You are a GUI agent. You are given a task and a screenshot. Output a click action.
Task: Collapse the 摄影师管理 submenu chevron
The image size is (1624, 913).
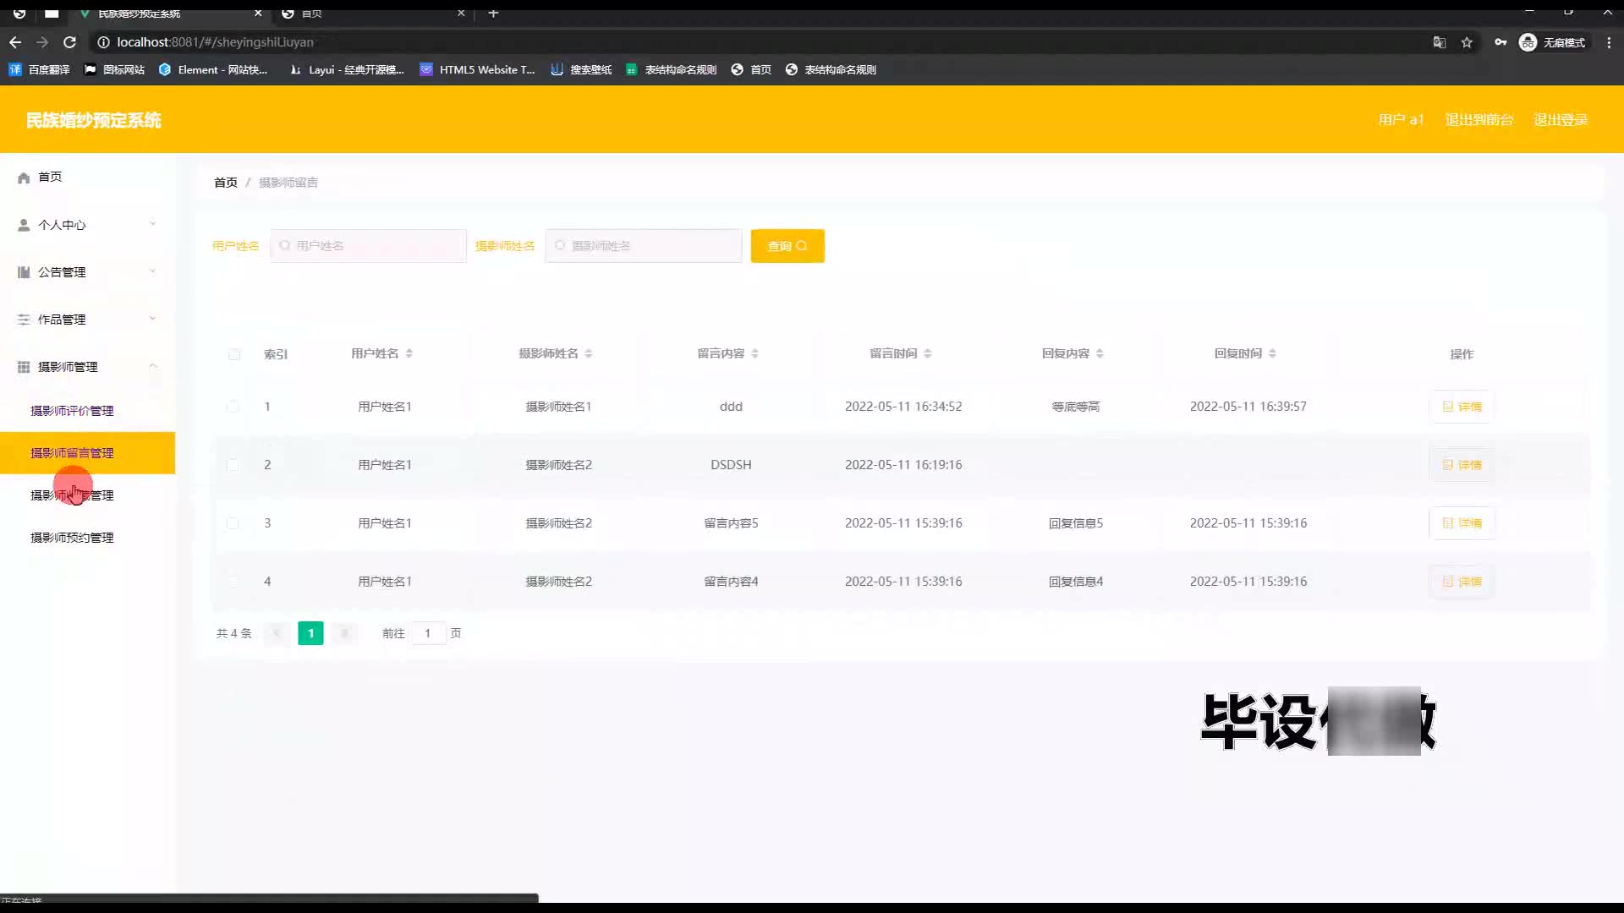coord(153,366)
